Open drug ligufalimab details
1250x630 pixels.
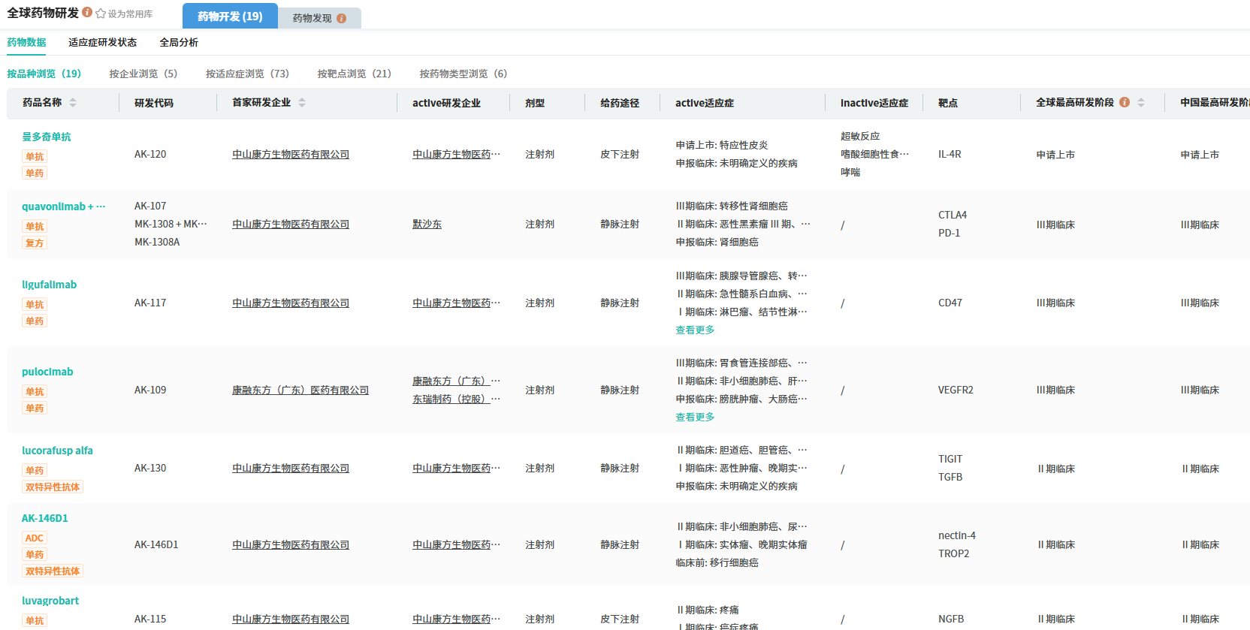49,285
